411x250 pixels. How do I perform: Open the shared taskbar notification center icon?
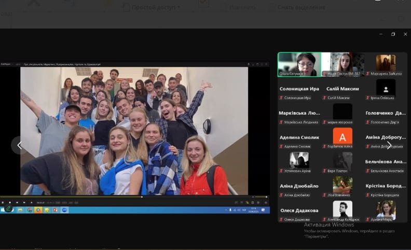click(x=263, y=210)
